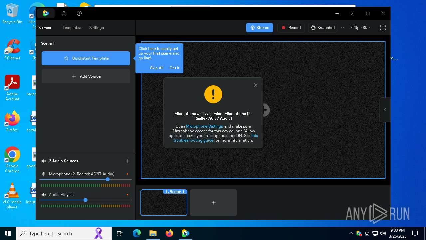Expand the right side panel arrow
This screenshot has width=426, height=240.
click(385, 110)
